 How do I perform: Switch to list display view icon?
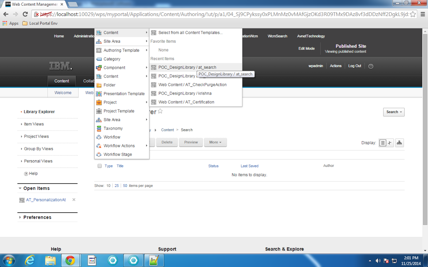(383, 143)
